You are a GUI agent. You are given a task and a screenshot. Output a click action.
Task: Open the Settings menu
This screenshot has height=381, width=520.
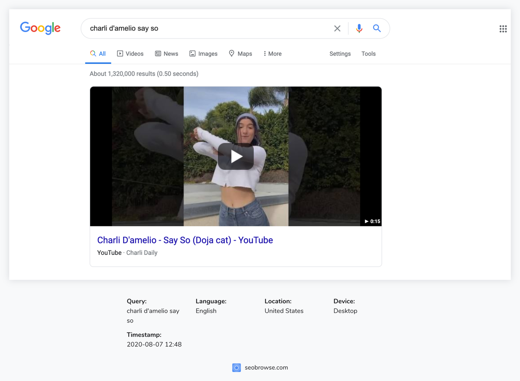(x=340, y=53)
